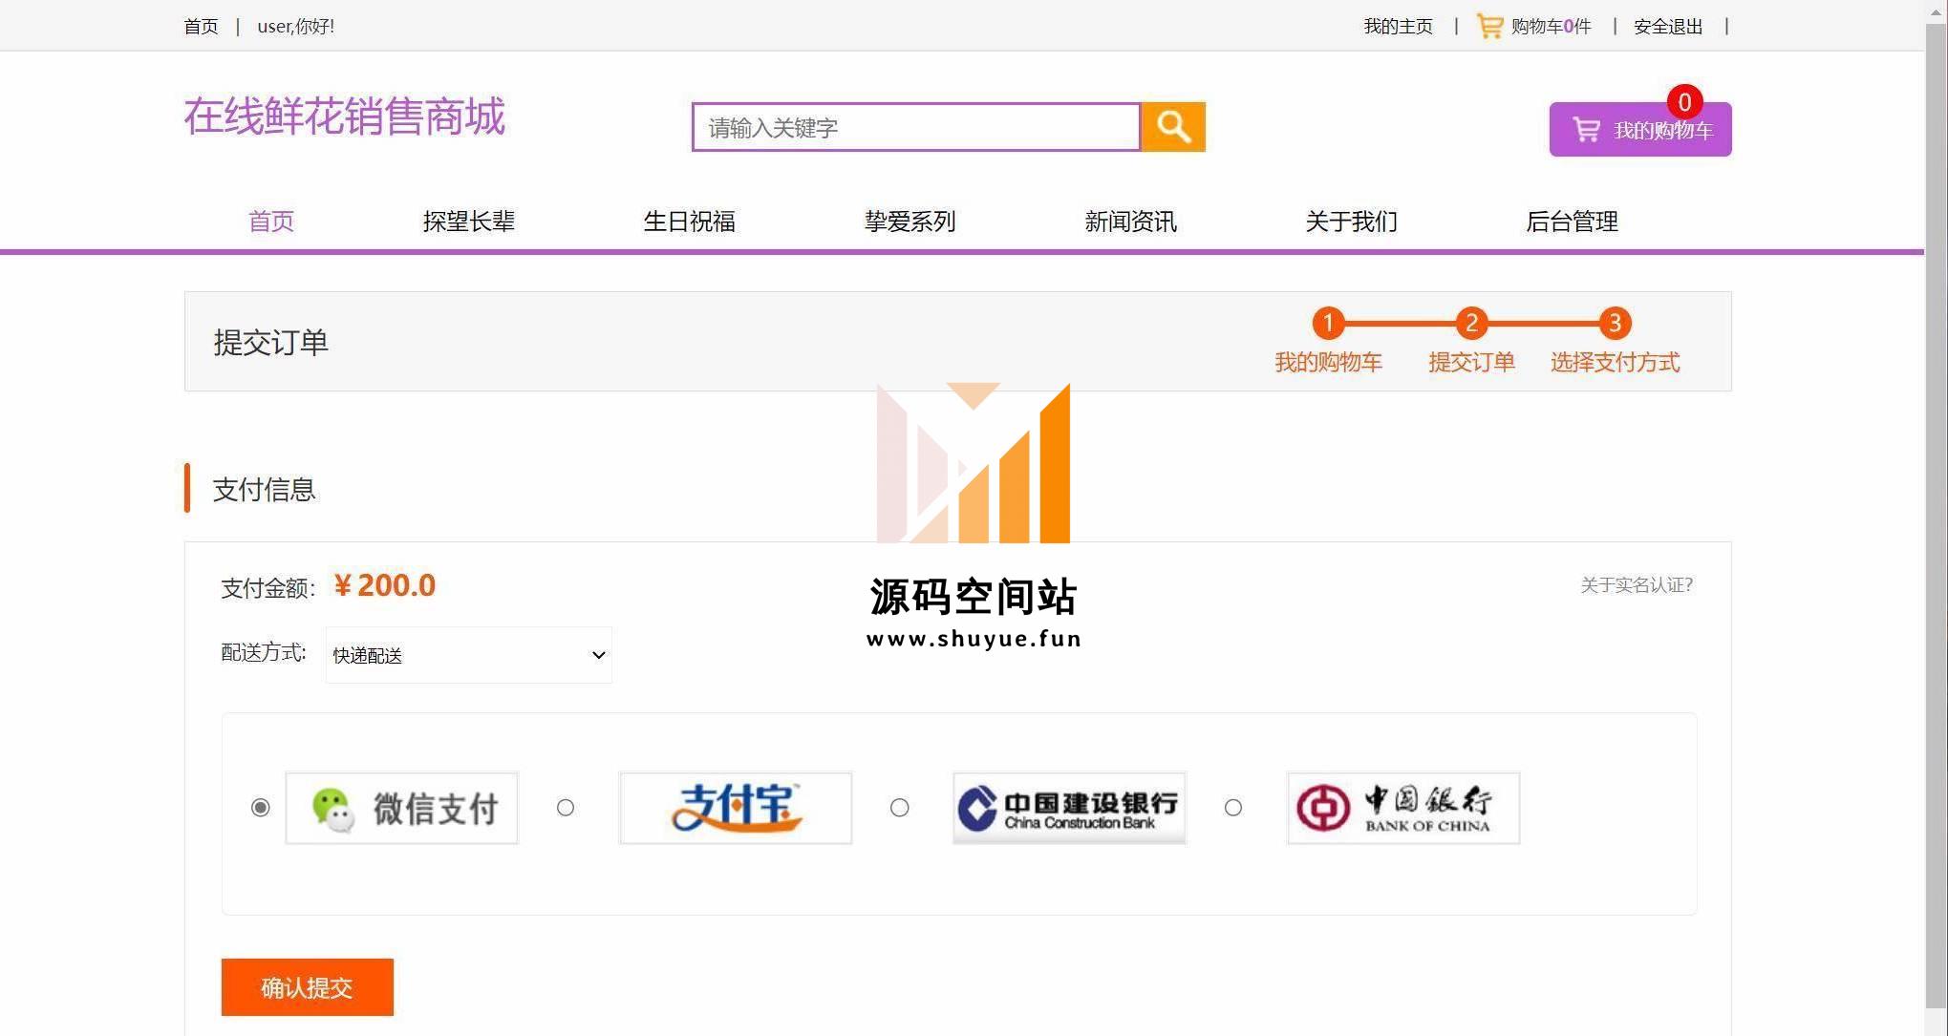Click the red cart count badge
This screenshot has width=1948, height=1036.
click(x=1684, y=102)
